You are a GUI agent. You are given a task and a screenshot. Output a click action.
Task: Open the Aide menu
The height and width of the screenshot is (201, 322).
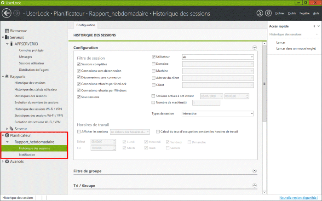pyautogui.click(x=316, y=13)
